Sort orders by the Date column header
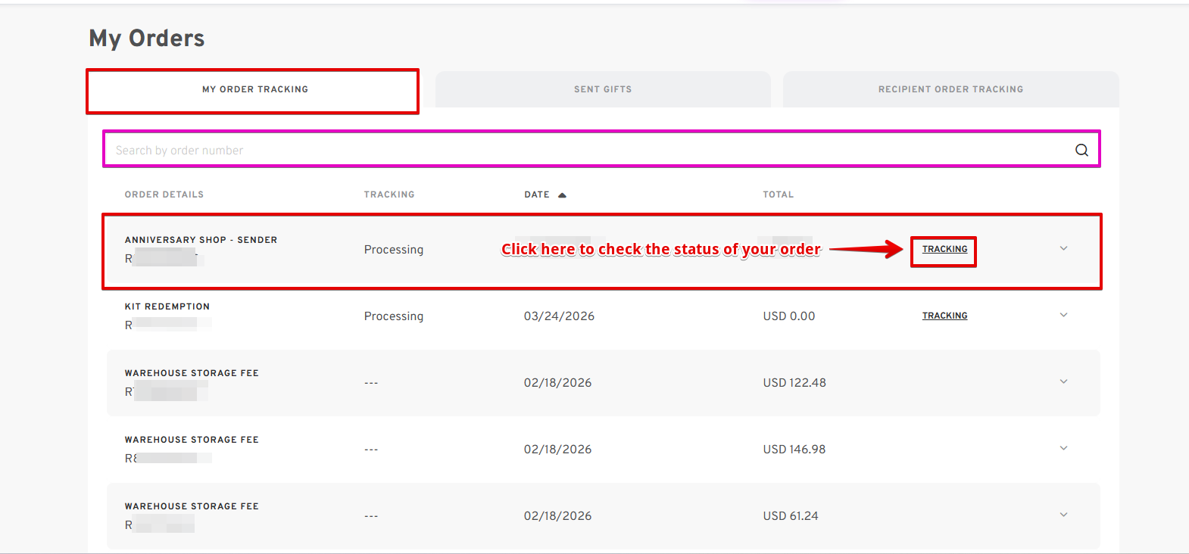Viewport: 1189px width, 554px height. [x=537, y=195]
